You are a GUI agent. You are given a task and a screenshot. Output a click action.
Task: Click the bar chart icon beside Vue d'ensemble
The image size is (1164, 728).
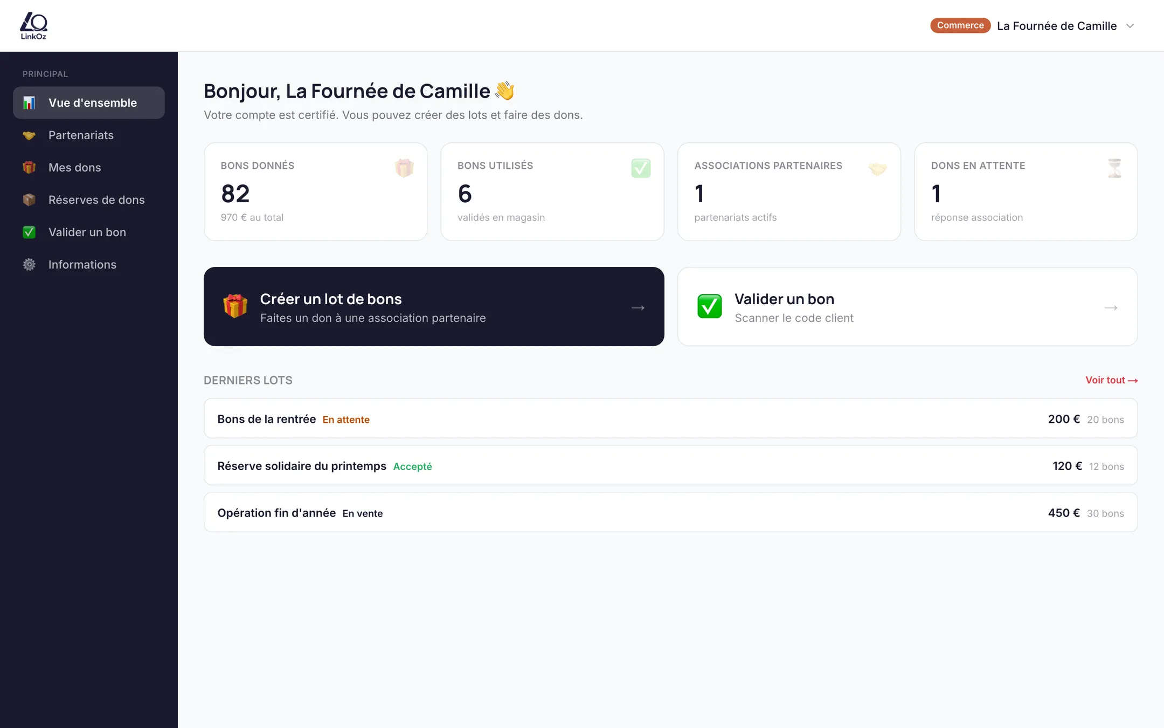pyautogui.click(x=29, y=102)
